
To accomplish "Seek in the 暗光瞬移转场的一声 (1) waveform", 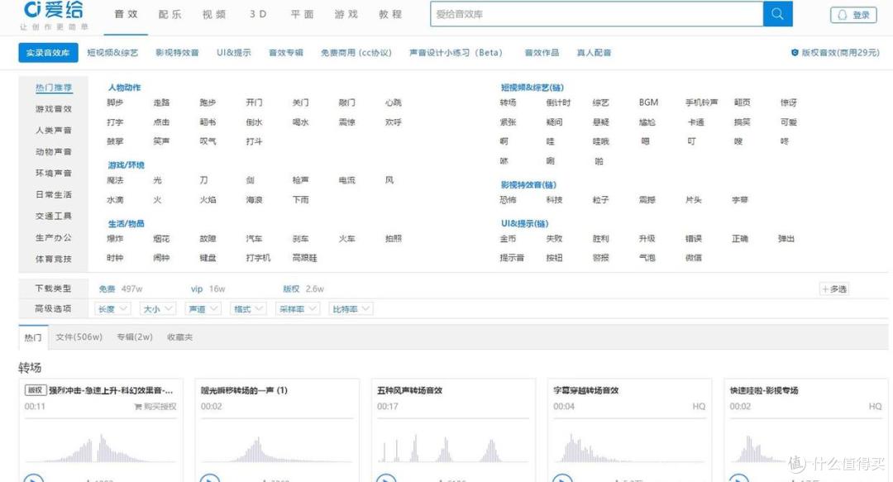I will (277, 447).
